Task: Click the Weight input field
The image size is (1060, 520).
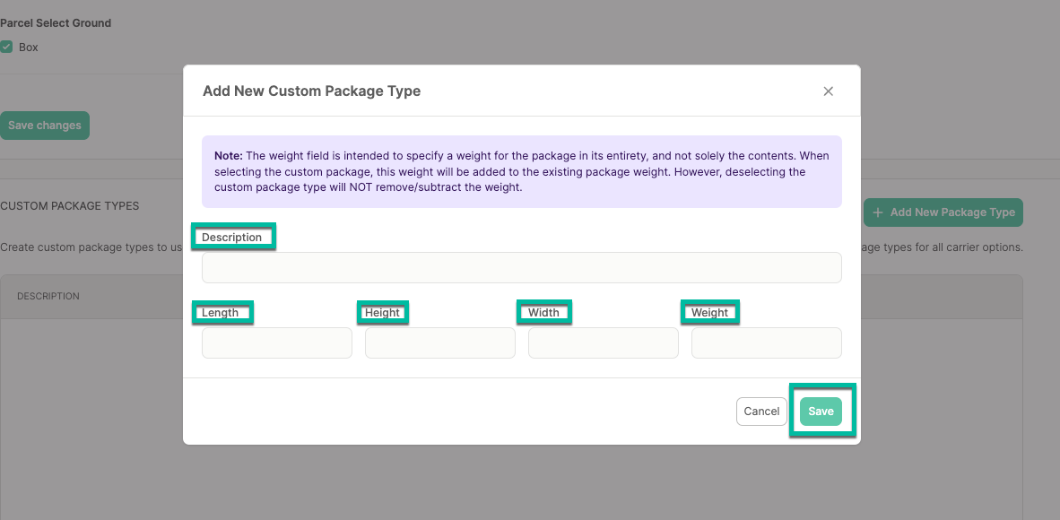Action: pyautogui.click(x=766, y=342)
